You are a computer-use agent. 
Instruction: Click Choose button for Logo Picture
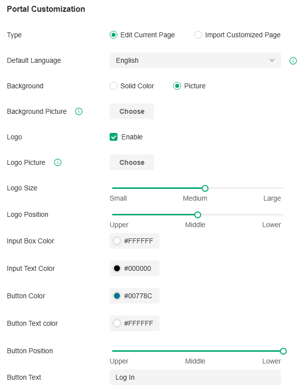132,162
